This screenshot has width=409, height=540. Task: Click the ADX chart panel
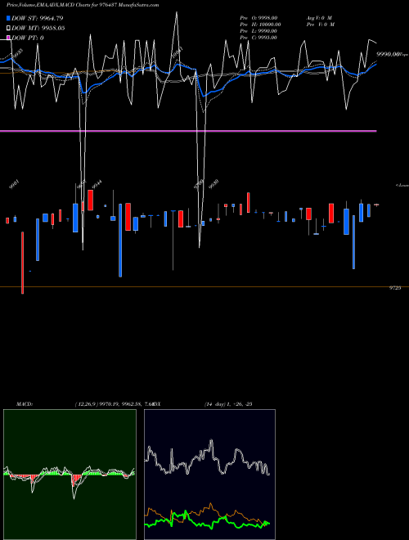(209, 475)
